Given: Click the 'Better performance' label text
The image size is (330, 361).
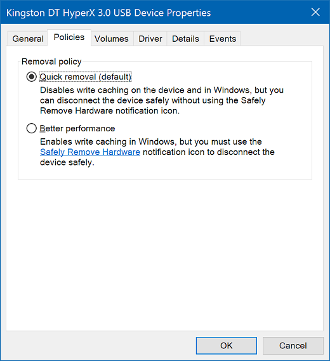Looking at the screenshot, I should click(x=77, y=128).
